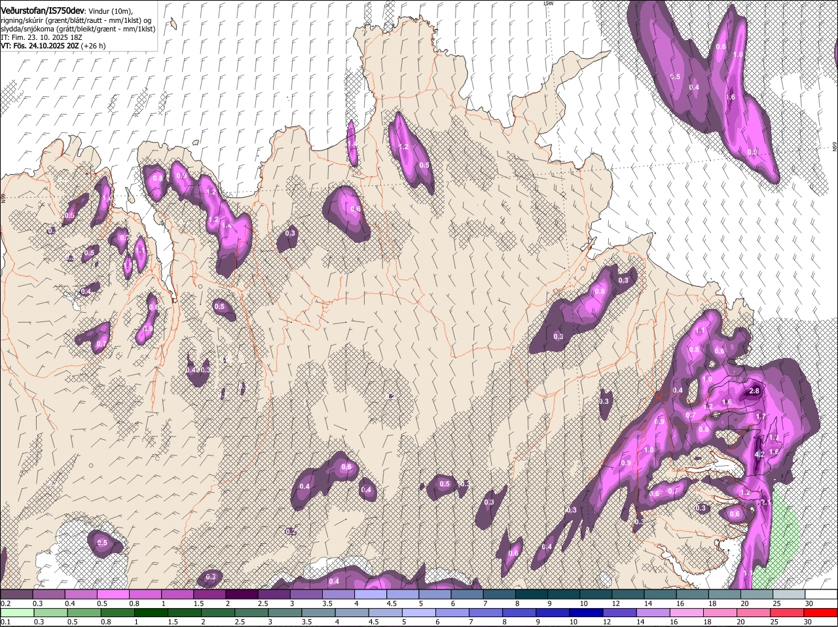Viewport: 838px width, 627px height.
Task: Select the "1.7" precipitation value on the map
Action: tap(761, 416)
